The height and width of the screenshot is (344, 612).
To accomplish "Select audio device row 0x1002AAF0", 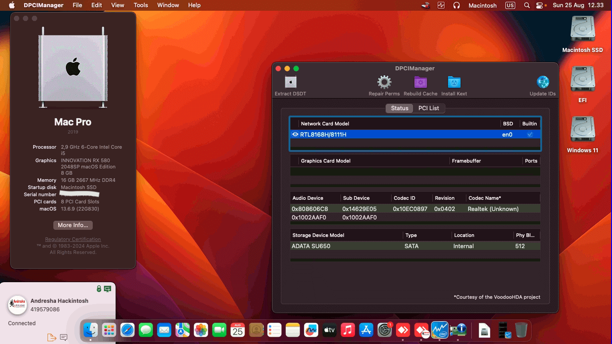I will click(415, 217).
